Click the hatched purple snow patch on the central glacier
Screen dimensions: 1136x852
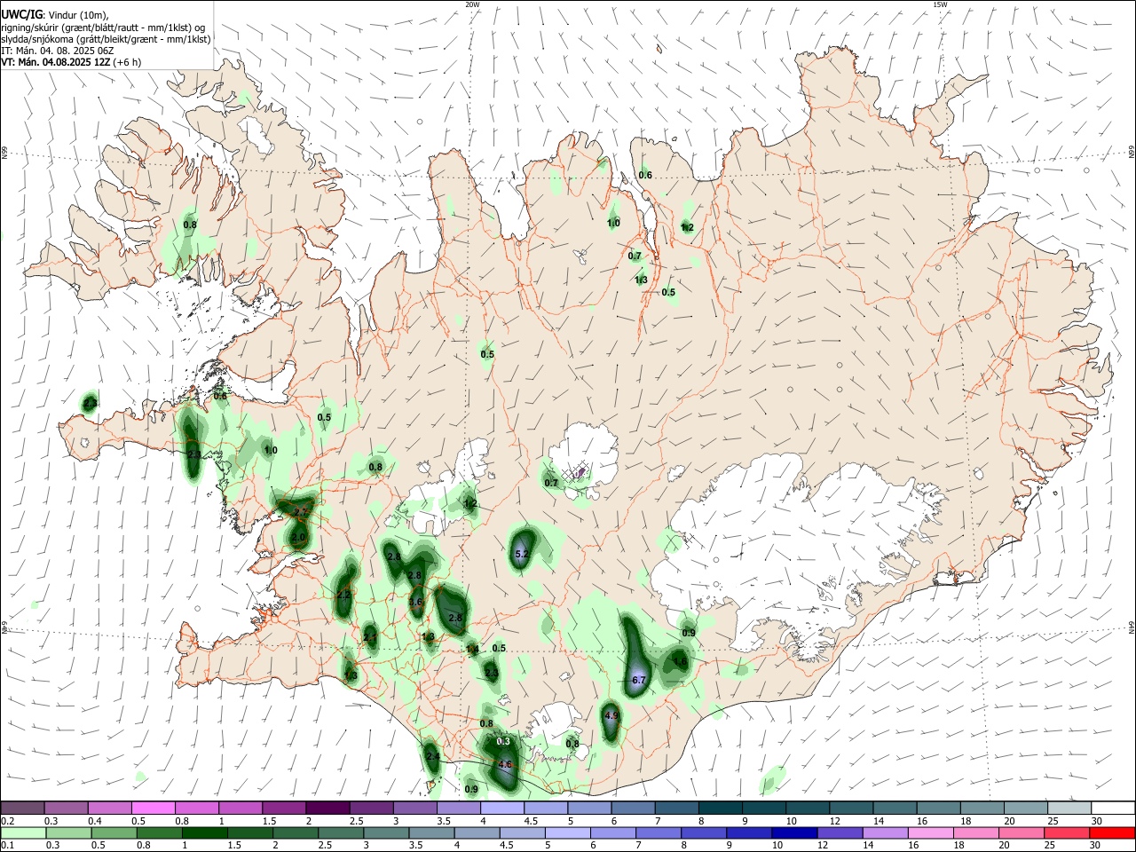(x=580, y=472)
